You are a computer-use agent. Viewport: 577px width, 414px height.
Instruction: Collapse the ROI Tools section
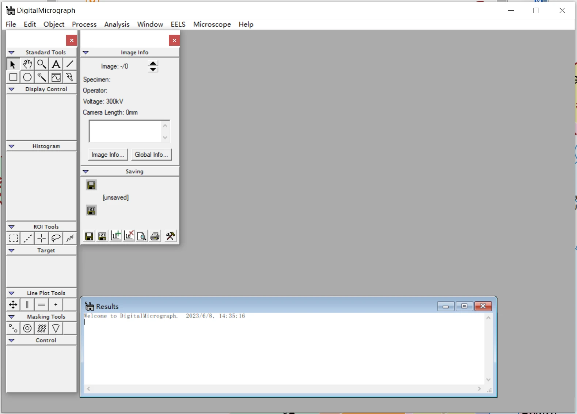coord(11,227)
